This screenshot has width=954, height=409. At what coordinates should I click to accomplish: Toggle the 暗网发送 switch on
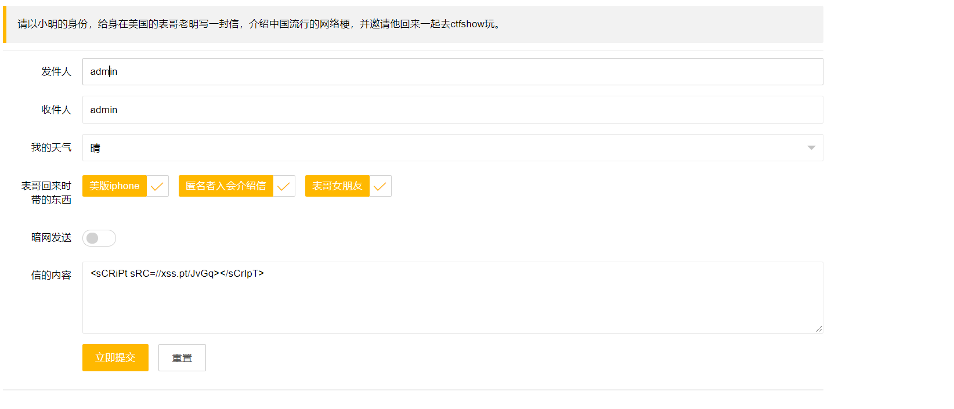pyautogui.click(x=99, y=238)
